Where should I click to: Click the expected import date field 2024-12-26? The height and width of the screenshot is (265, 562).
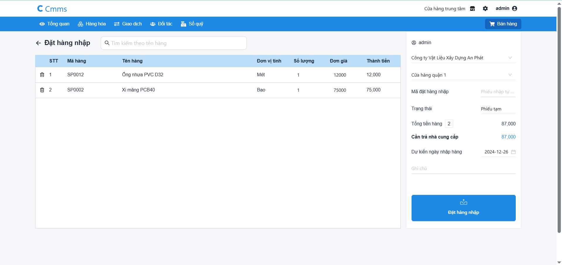coord(498,152)
